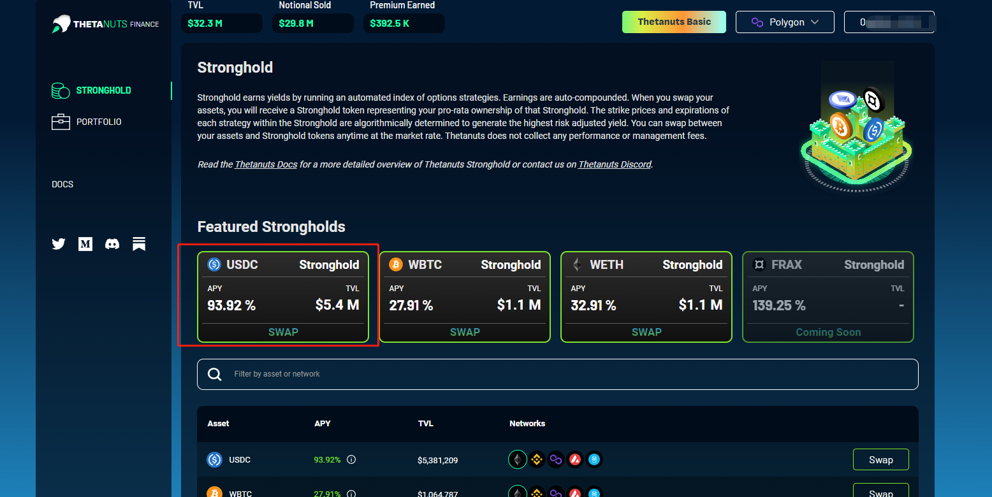The image size is (992, 497).
Task: Open the Thetanuts Docs link
Action: point(266,164)
